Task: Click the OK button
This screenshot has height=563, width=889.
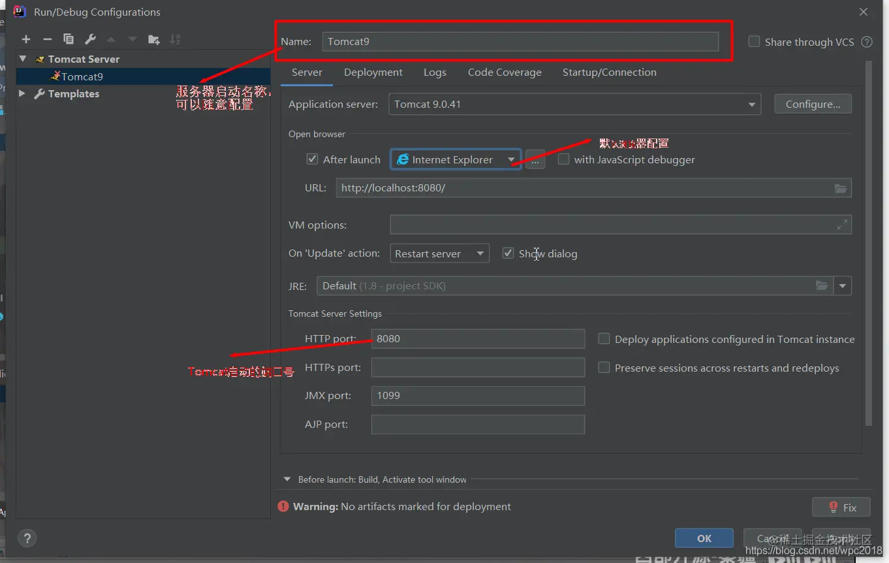Action: [704, 538]
